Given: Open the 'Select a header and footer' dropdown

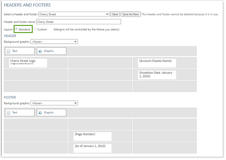Looking at the screenshot, I should tap(74, 14).
